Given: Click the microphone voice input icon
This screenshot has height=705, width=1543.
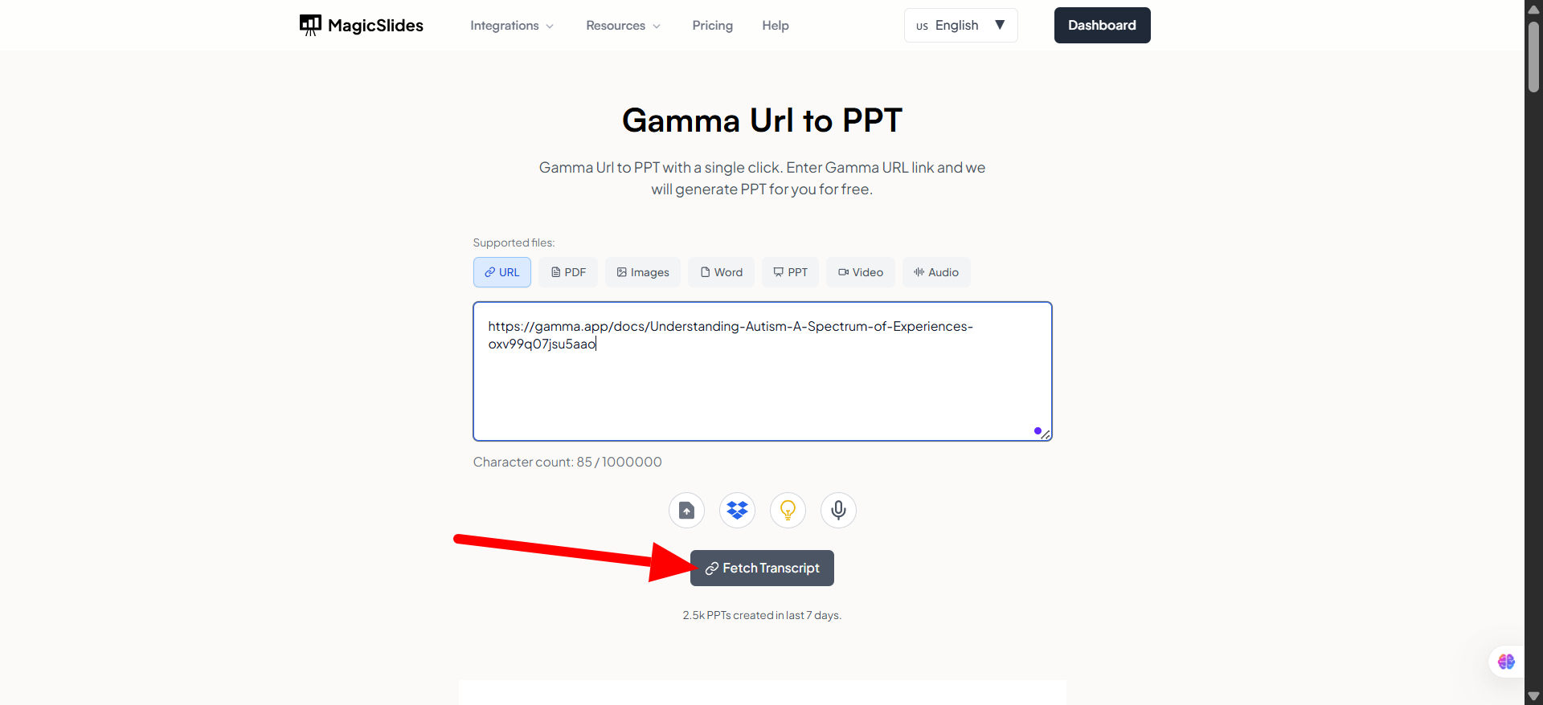Looking at the screenshot, I should [838, 510].
